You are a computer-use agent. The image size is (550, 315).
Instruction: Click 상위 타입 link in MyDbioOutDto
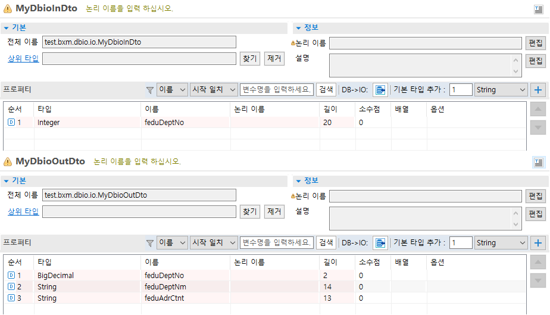click(x=23, y=211)
